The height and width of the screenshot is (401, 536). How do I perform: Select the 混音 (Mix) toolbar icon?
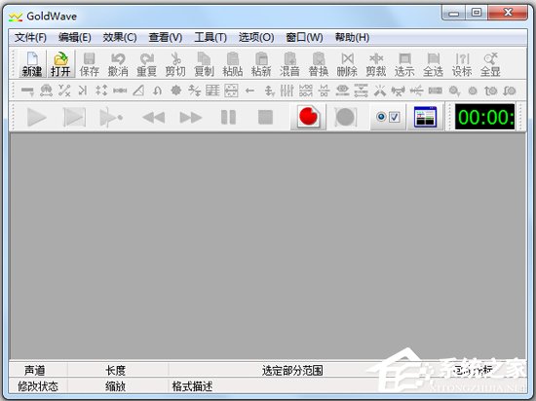tap(289, 58)
